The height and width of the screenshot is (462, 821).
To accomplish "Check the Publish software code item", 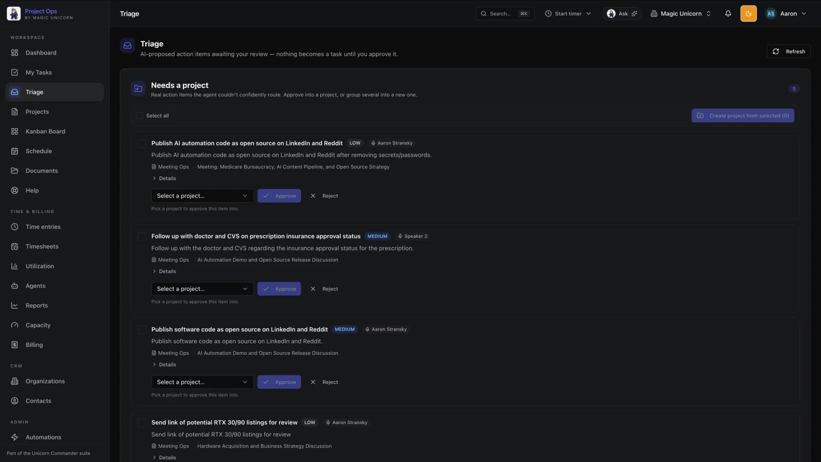I will pos(142,330).
